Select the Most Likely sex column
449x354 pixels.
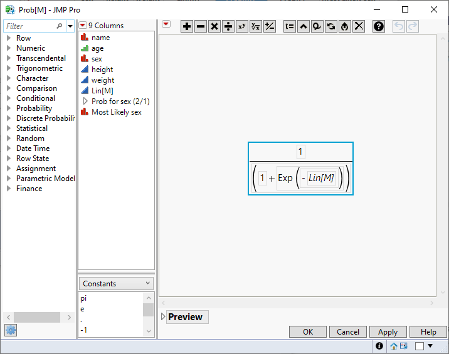(116, 112)
